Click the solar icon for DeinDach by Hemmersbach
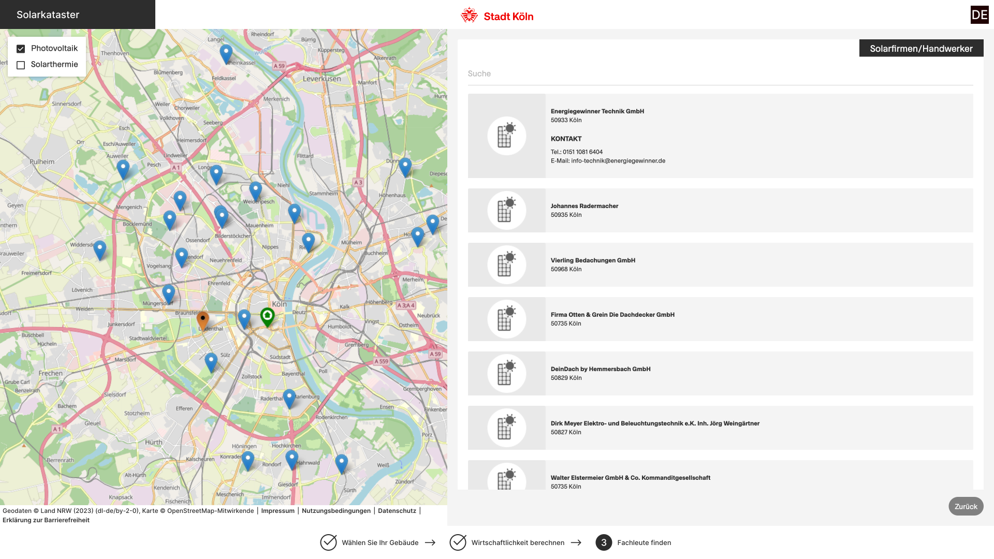Image resolution: width=994 pixels, height=559 pixels. [506, 373]
